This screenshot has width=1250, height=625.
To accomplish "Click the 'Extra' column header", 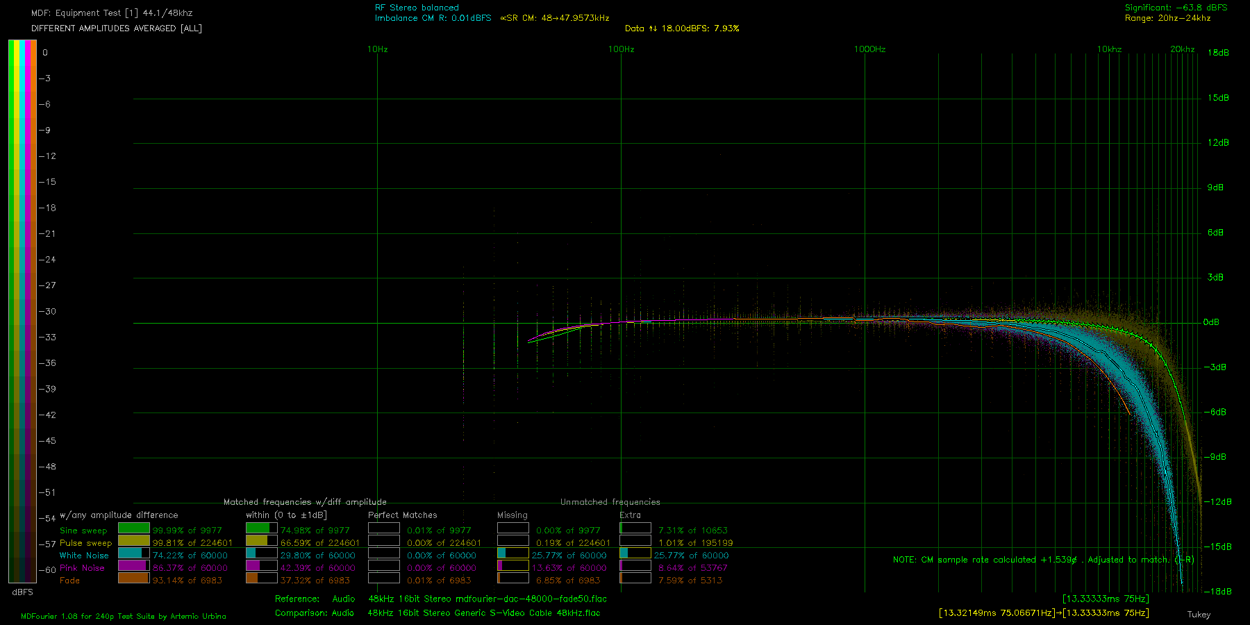I will [x=631, y=515].
